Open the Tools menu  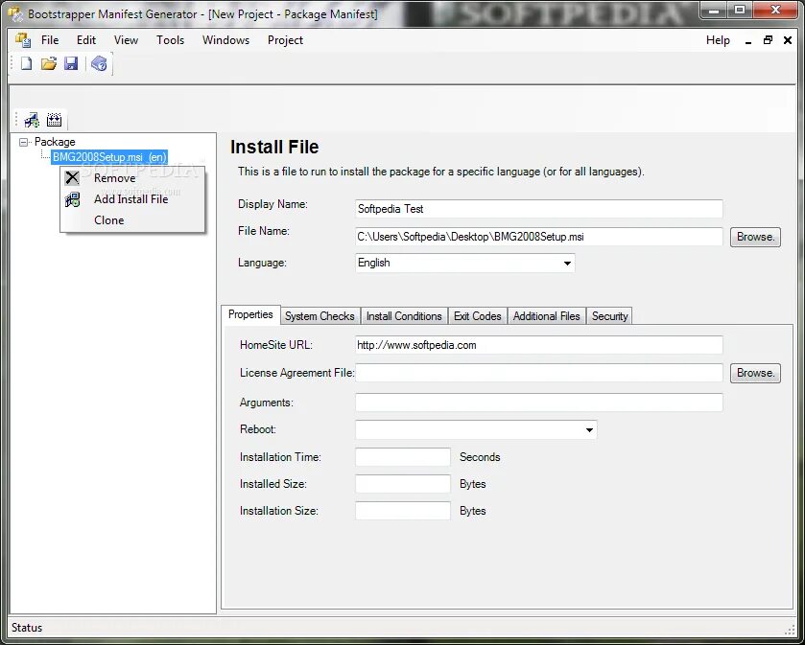pyautogui.click(x=170, y=40)
